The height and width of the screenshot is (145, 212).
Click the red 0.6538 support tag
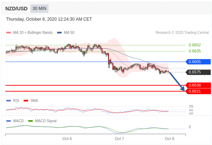tap(198, 86)
